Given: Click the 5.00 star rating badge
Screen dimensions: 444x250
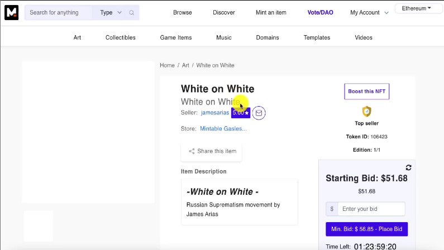Looking at the screenshot, I should [x=241, y=113].
